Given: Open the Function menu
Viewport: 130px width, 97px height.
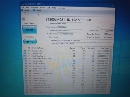Looking at the screenshot, I should point(34,8).
